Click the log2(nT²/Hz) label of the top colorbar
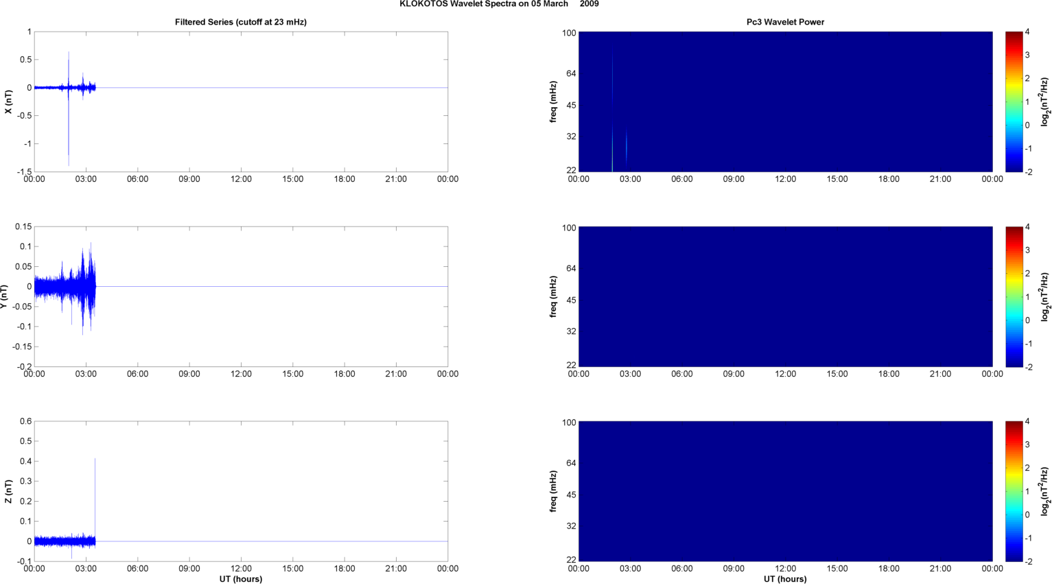 tap(1045, 102)
